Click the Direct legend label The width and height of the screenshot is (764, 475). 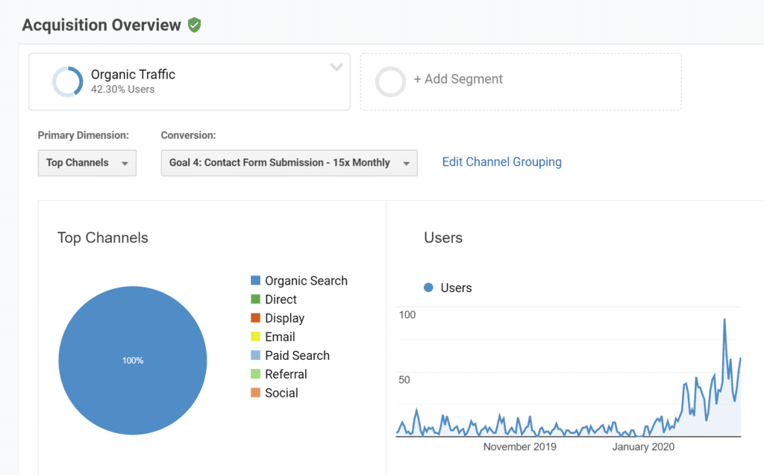(x=281, y=299)
